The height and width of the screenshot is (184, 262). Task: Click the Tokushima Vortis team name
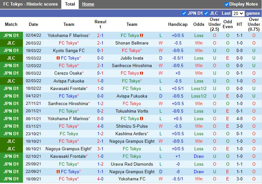132,111
